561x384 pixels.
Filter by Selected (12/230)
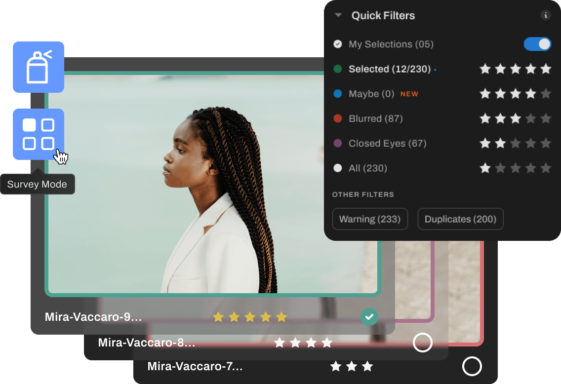[x=390, y=69]
